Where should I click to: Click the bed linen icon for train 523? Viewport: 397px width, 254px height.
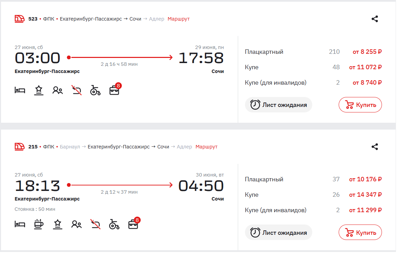20,90
